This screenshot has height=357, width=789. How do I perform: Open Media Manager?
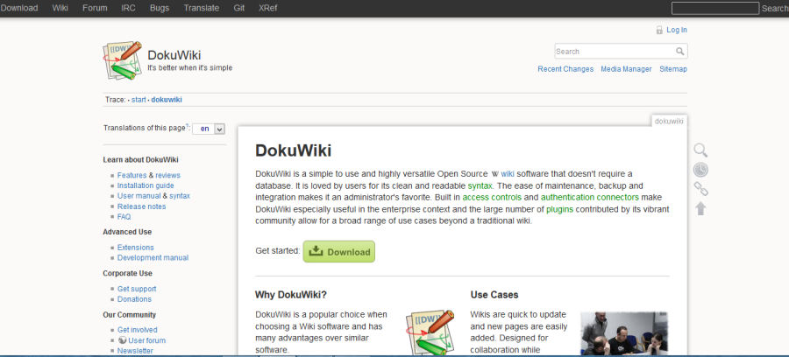point(626,69)
